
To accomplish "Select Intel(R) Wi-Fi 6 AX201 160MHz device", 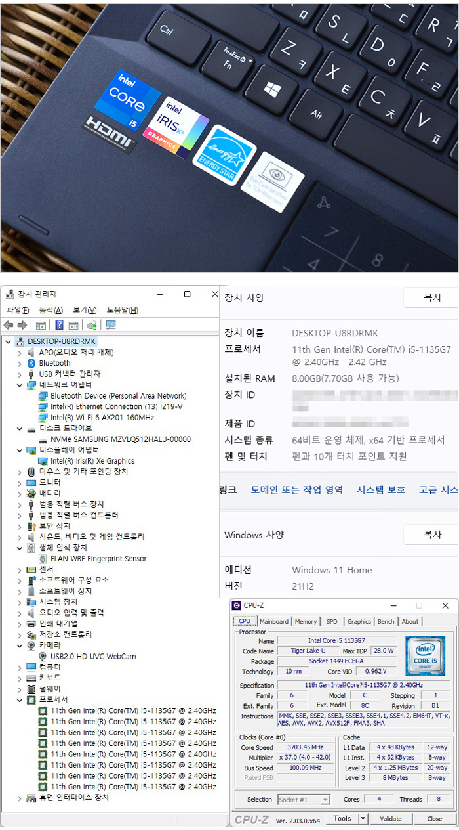I will (102, 418).
